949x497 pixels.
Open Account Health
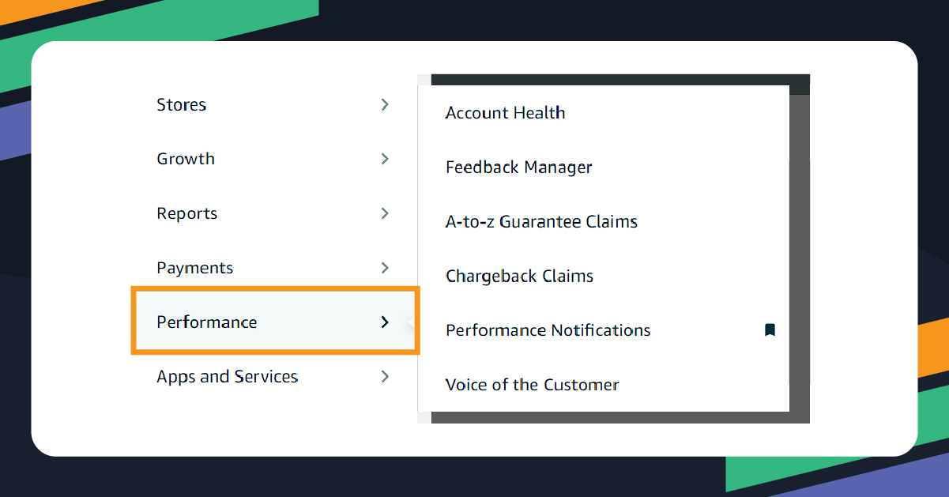[x=505, y=112]
